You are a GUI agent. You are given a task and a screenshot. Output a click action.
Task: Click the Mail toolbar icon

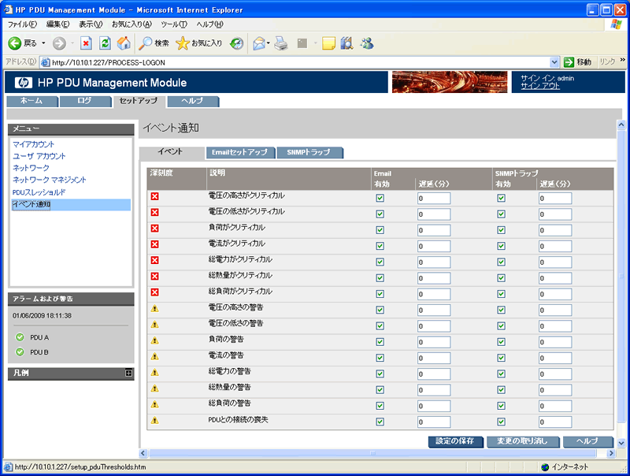point(258,43)
